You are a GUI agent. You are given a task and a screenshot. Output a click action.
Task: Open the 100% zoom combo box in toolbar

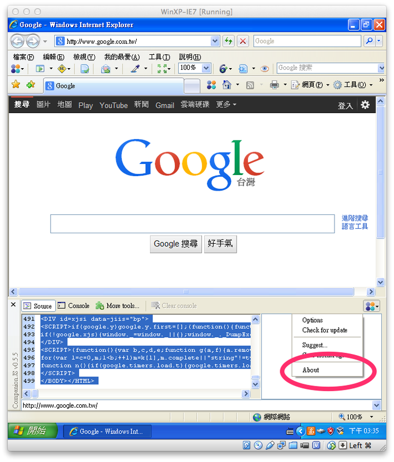click(194, 68)
